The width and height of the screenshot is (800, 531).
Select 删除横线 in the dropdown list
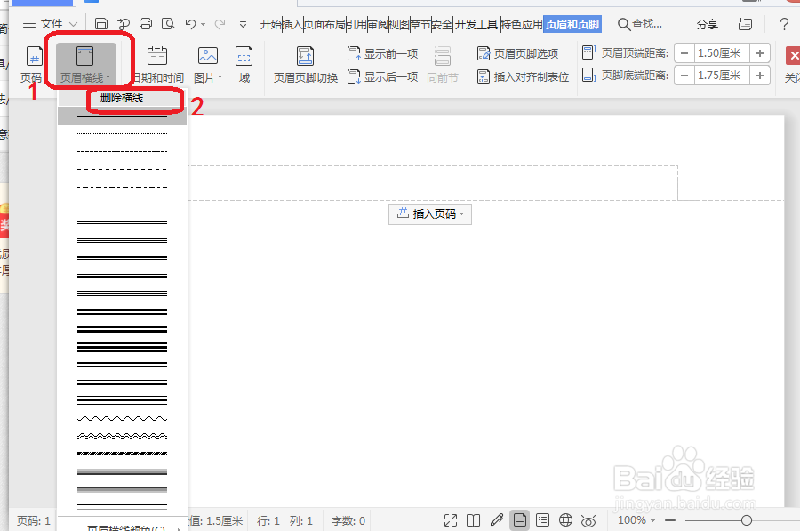click(122, 98)
